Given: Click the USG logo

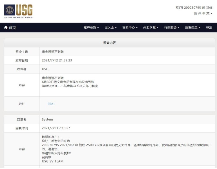Looking at the screenshot, I should (18, 12).
